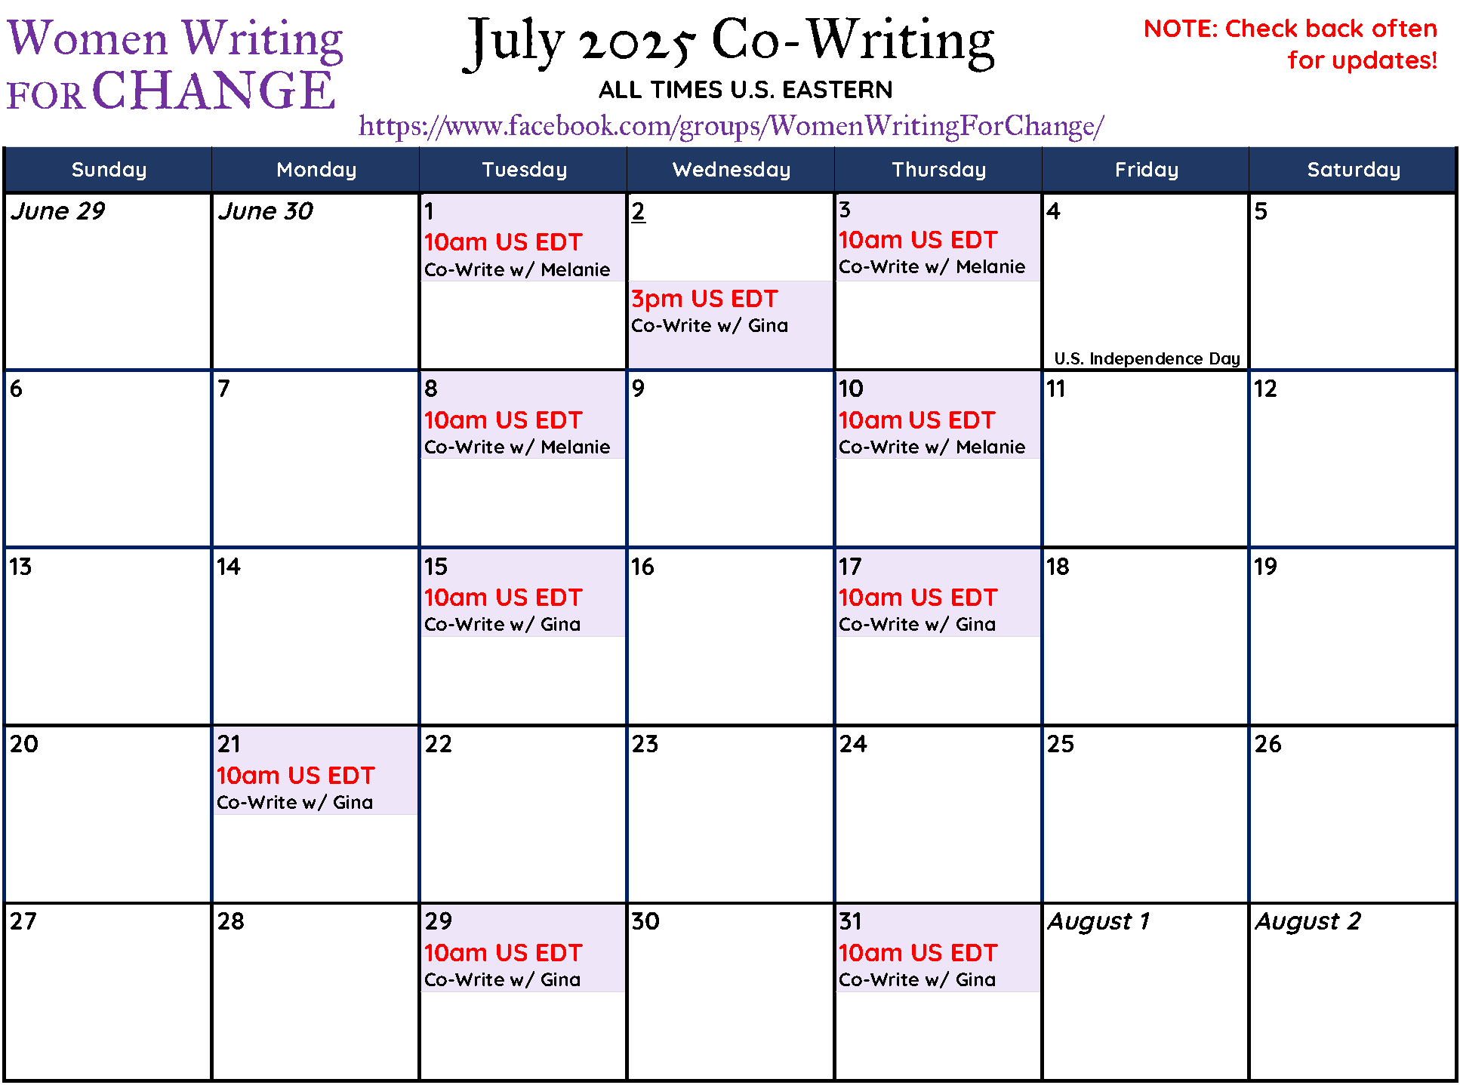Click the July 2025 Co-Writing title
This screenshot has width=1460, height=1085.
coord(730,42)
